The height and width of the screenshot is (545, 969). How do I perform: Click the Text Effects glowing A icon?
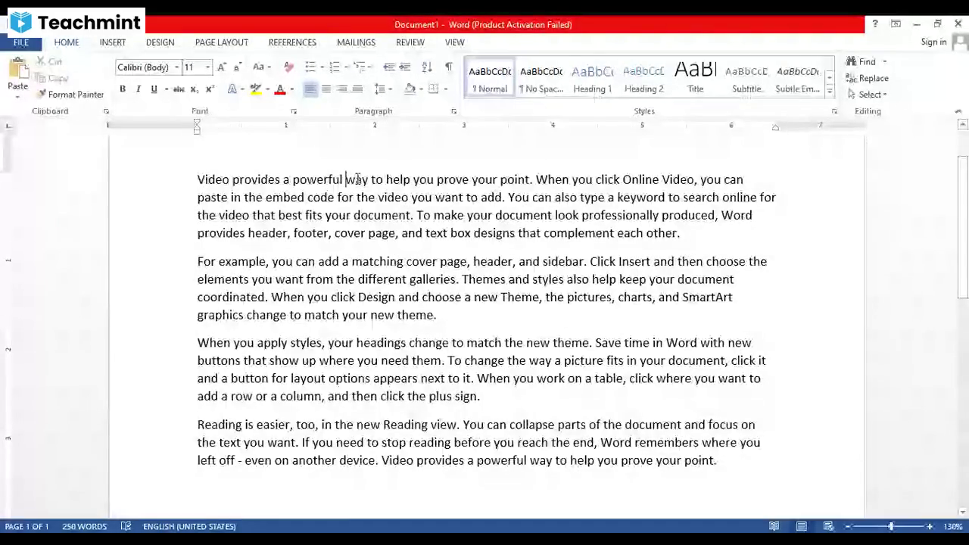point(232,89)
